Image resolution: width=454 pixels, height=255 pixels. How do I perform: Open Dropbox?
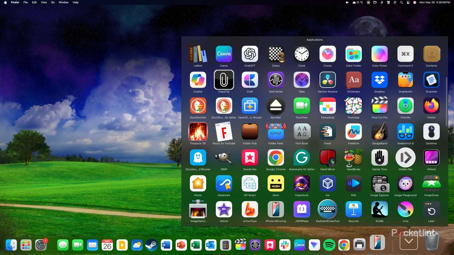pos(379,80)
